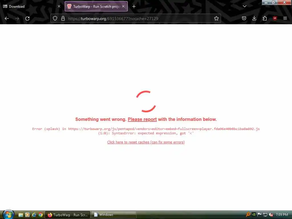Open the Firefox downloads panel
The image size is (292, 219).
pos(254,18)
